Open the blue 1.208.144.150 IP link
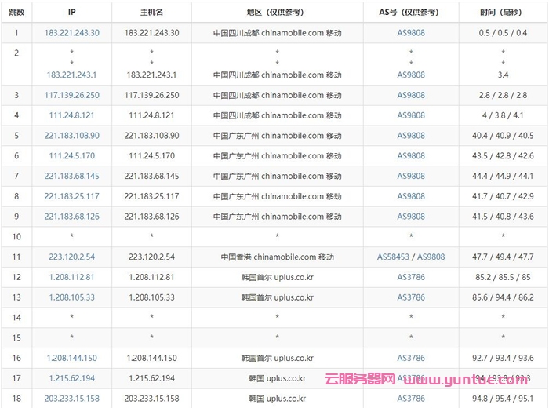 tap(71, 358)
